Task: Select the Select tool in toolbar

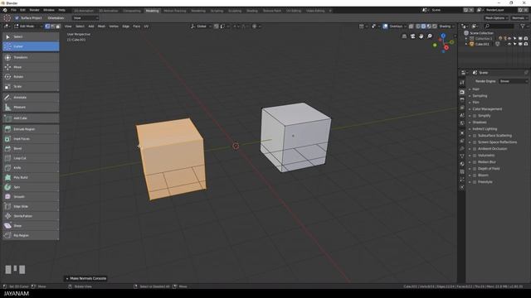Action: [x=31, y=36]
